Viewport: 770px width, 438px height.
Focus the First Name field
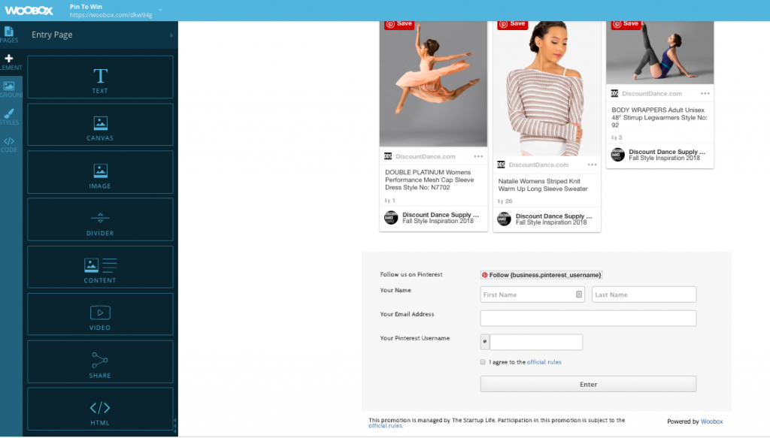[532, 295]
